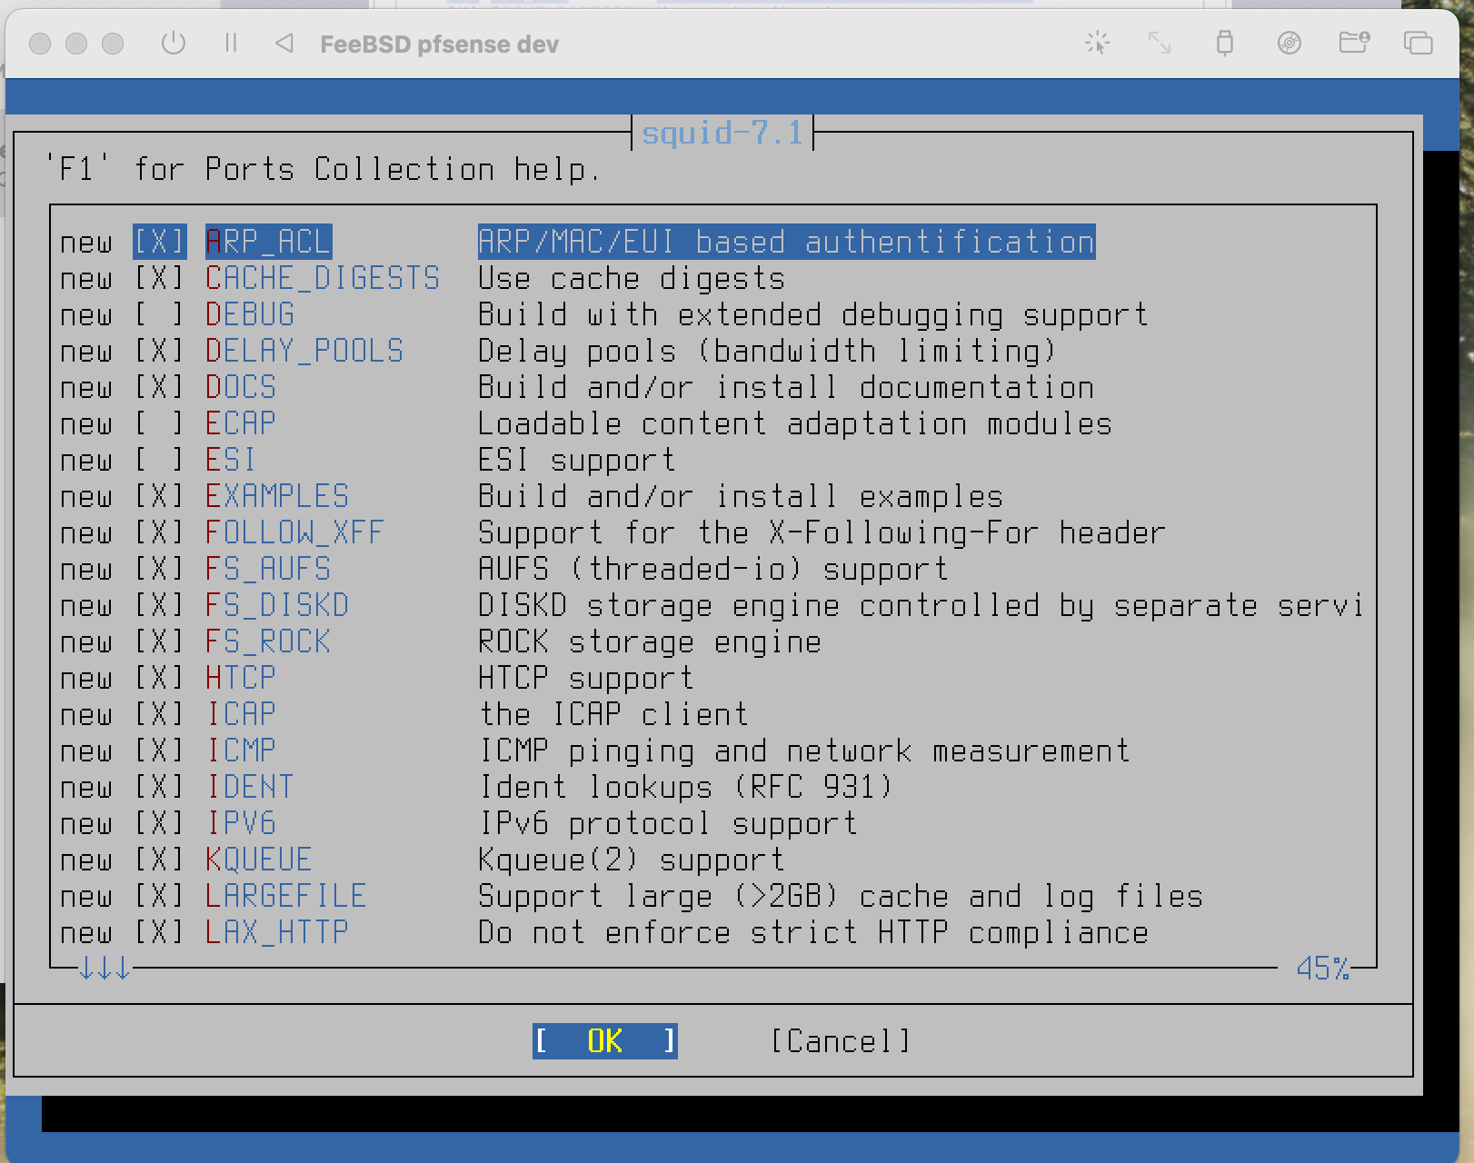
Task: Select the KQUEUE option name
Action: coord(259,860)
